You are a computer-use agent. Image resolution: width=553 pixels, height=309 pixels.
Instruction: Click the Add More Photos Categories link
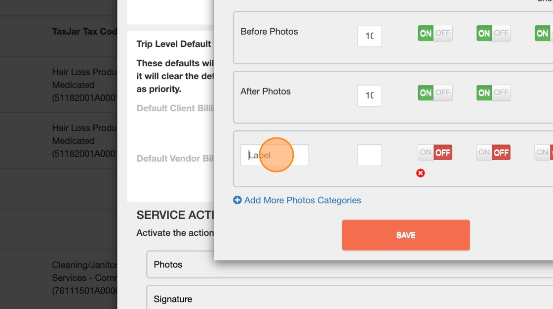[x=302, y=200]
